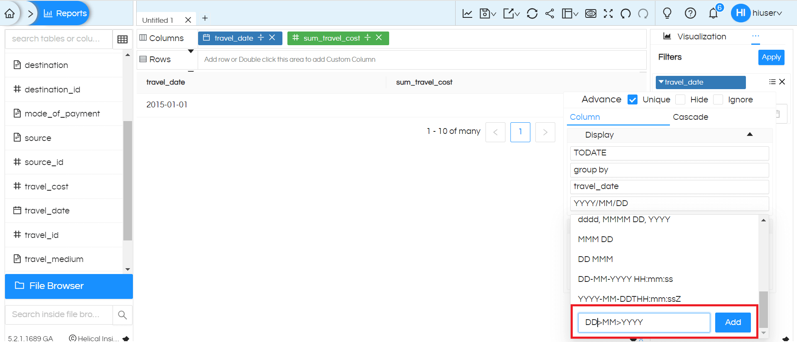Remove travel_date from Columns

tap(272, 38)
